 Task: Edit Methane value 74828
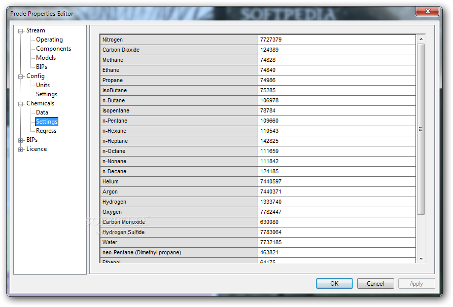(x=336, y=60)
